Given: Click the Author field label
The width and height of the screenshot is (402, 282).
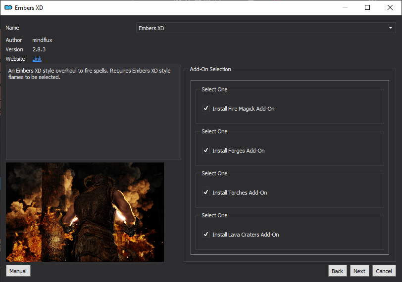Looking at the screenshot, I should pos(14,40).
